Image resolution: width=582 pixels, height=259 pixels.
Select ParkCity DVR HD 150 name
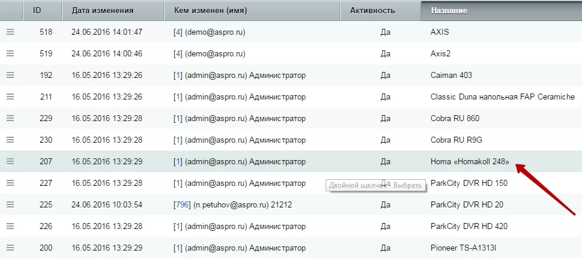(x=469, y=183)
